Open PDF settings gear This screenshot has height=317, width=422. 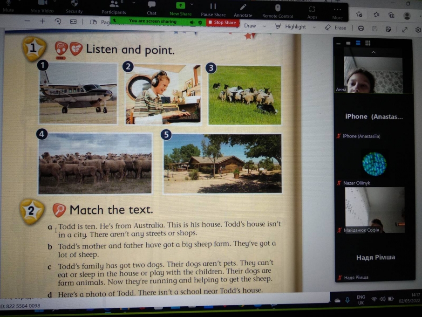click(418, 30)
